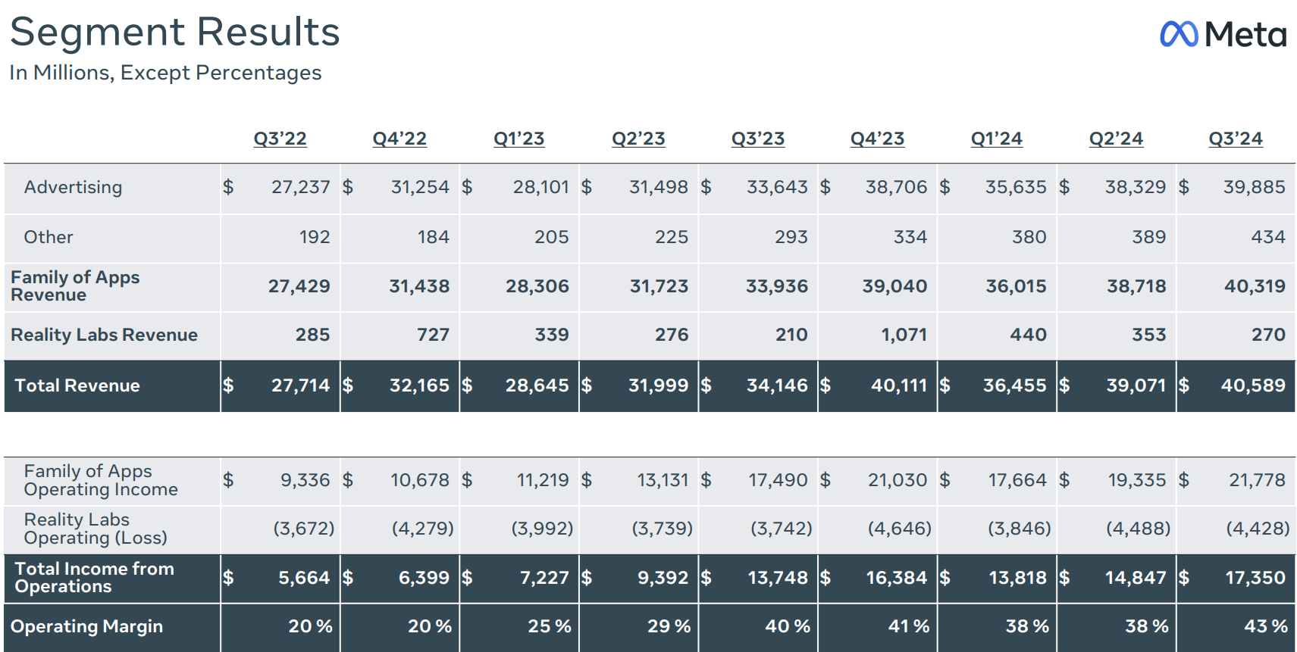Click the Family of Apps Revenue label
This screenshot has height=652, width=1297.
(75, 286)
